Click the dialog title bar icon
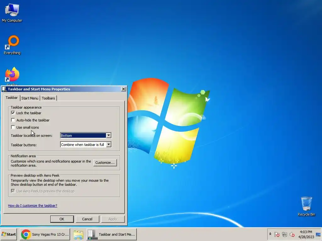This screenshot has height=241, width=322. coord(4,89)
